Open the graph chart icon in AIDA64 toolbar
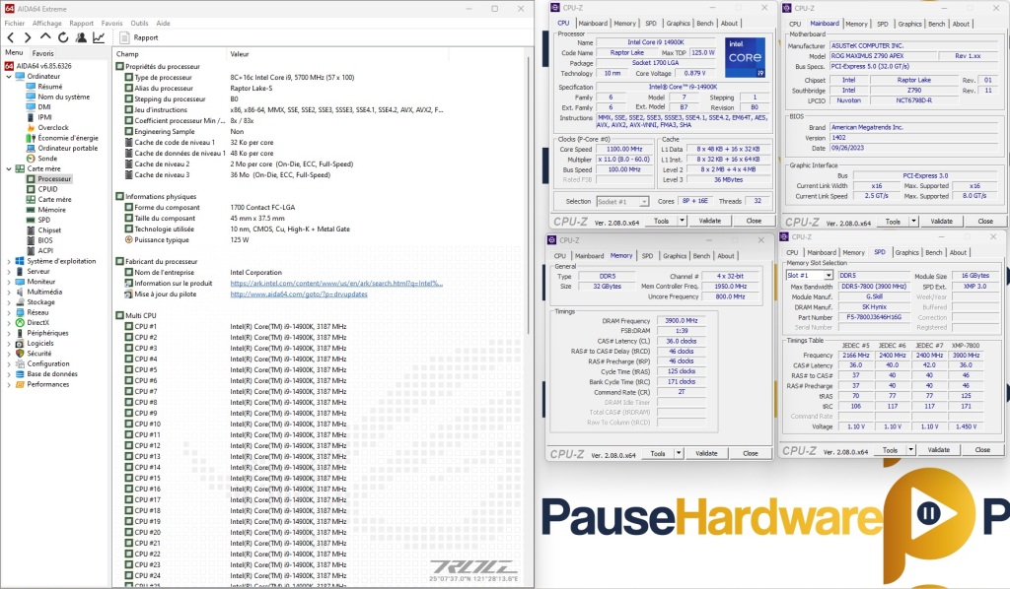 coord(99,38)
